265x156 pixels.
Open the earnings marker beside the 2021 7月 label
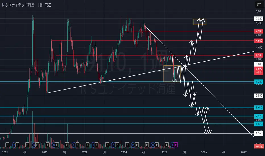pyautogui.click(x=27, y=145)
